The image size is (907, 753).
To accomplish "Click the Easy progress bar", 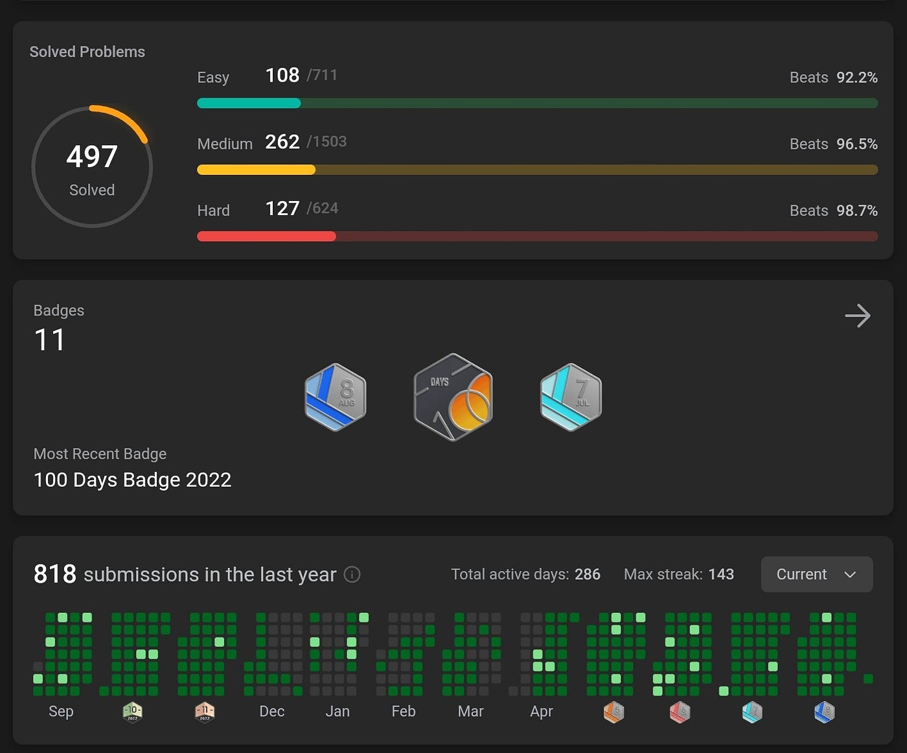I will tap(537, 103).
